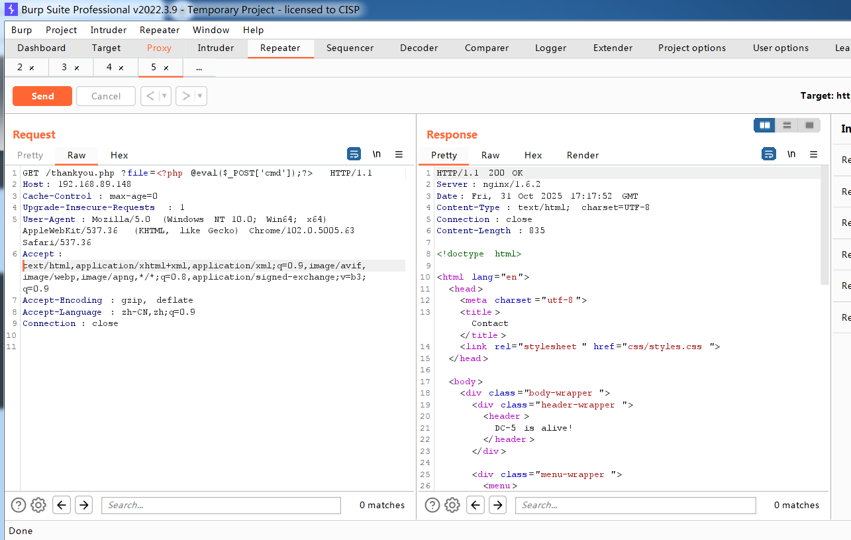The height and width of the screenshot is (540, 851).
Task: Toggle word wrap icon in Response pane
Action: click(769, 154)
